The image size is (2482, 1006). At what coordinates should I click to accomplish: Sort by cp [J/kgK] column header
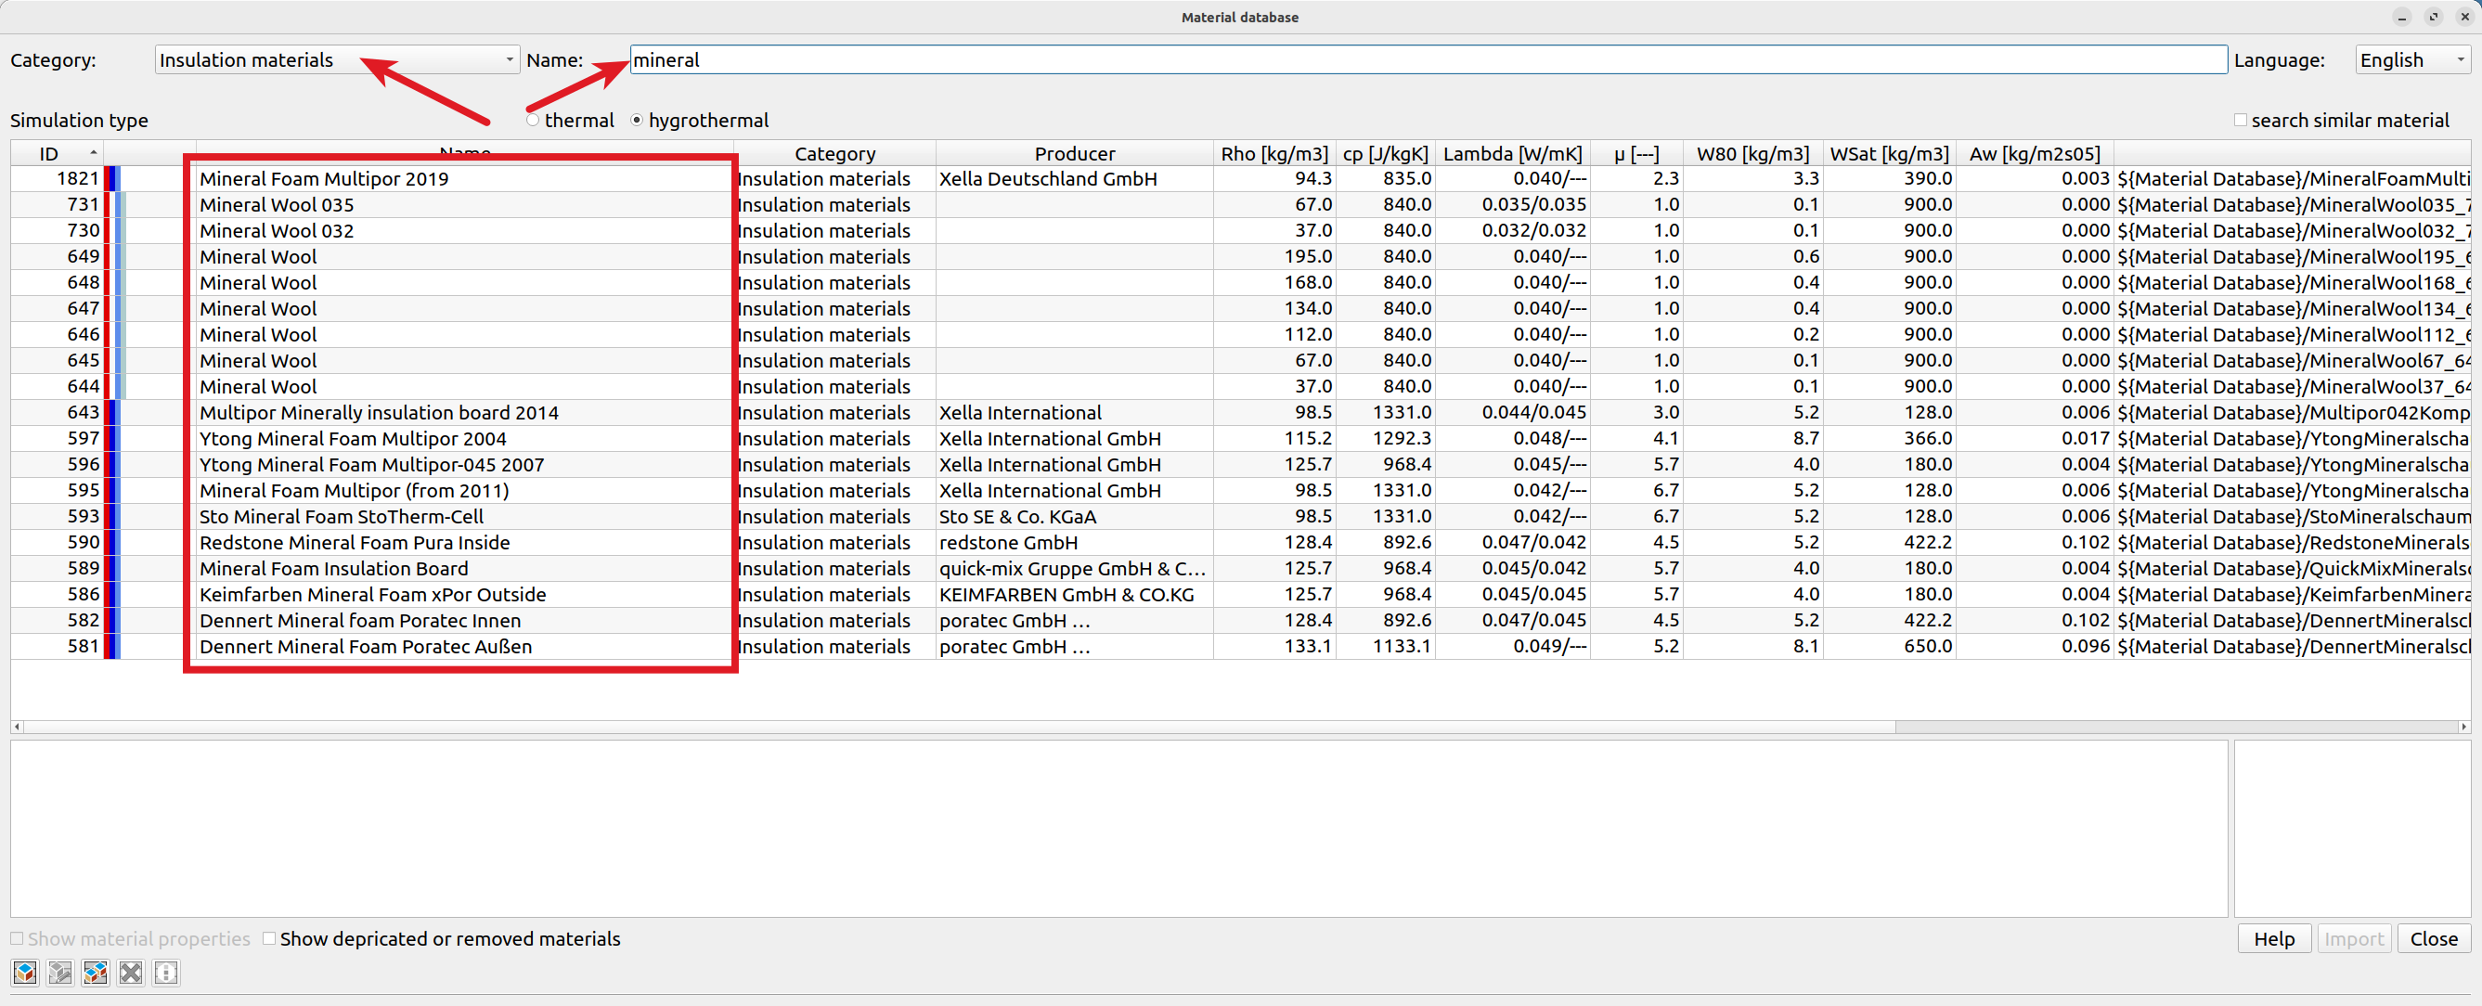click(1386, 153)
